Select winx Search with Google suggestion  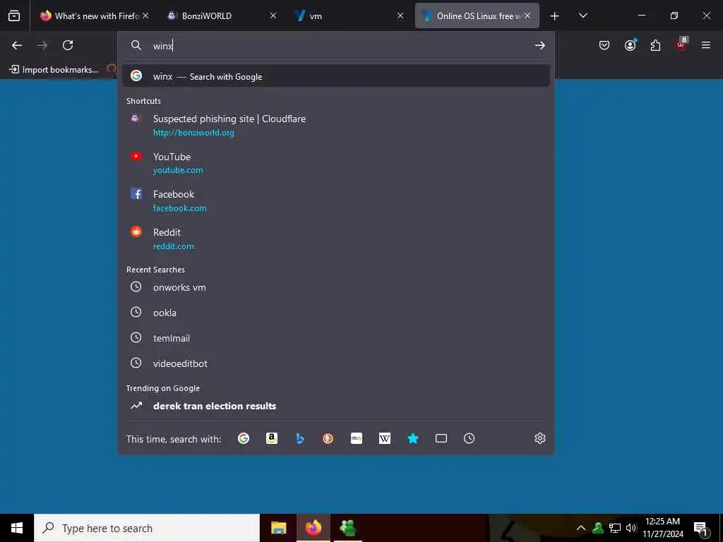point(336,76)
